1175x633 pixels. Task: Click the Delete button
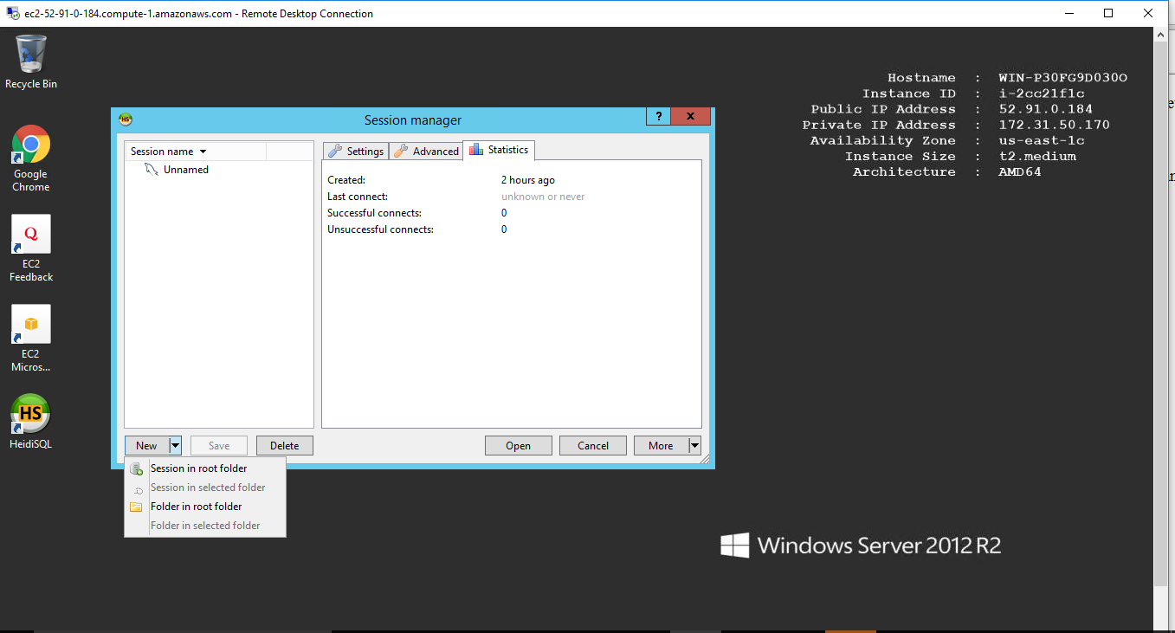coord(284,446)
